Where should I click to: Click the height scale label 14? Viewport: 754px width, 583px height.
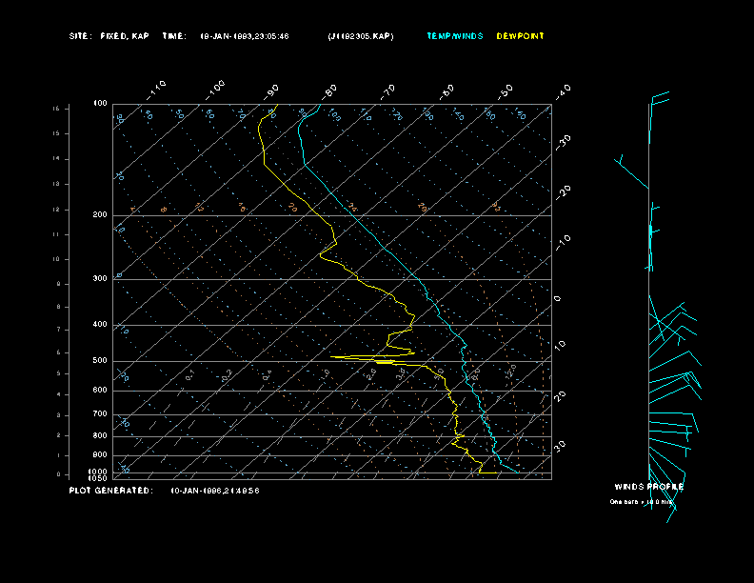[x=56, y=159]
